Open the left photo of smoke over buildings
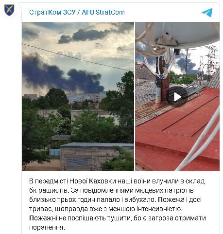 point(78,96)
